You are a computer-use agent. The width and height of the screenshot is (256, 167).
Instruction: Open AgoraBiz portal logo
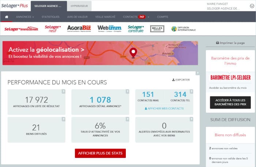[79, 28]
